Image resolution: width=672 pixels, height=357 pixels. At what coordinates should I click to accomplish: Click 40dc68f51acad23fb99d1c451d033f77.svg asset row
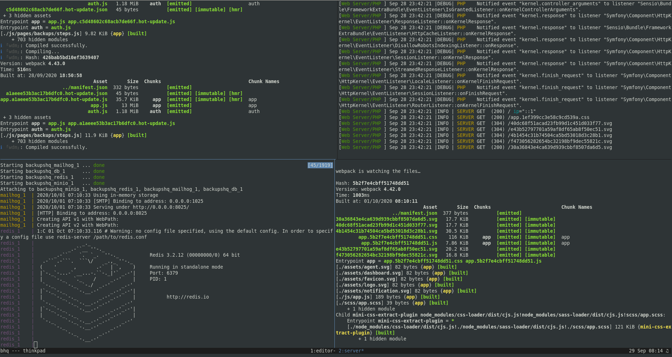(x=445, y=225)
